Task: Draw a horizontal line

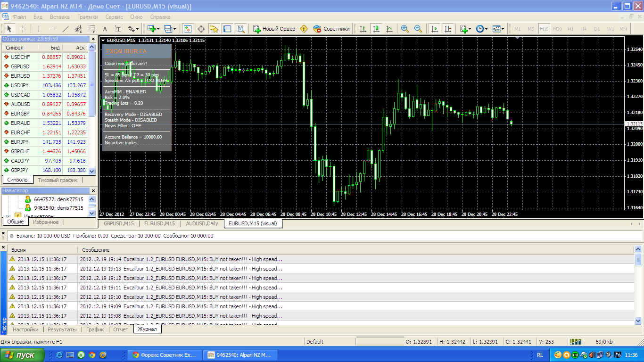Action: click(x=52, y=29)
